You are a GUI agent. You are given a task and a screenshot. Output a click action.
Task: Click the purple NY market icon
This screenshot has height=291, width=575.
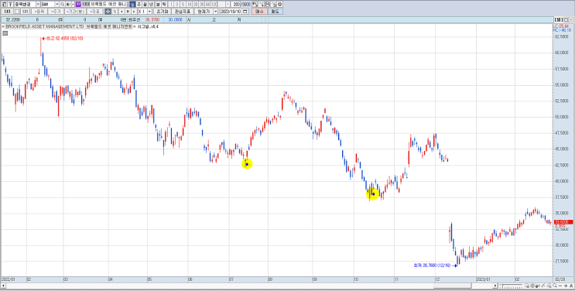click(78, 4)
